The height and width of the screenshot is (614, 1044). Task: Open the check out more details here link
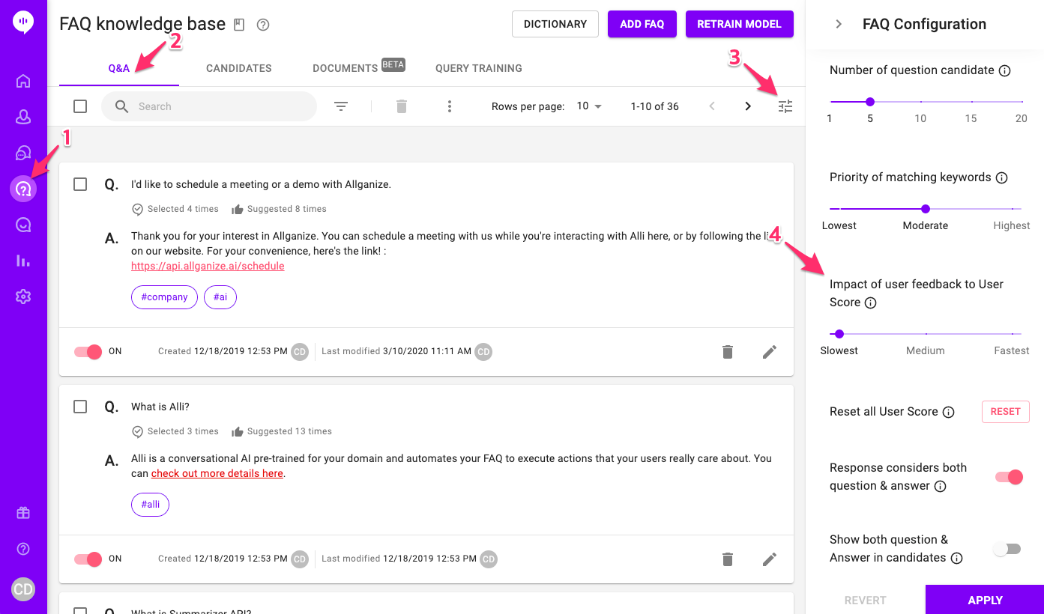(x=217, y=473)
